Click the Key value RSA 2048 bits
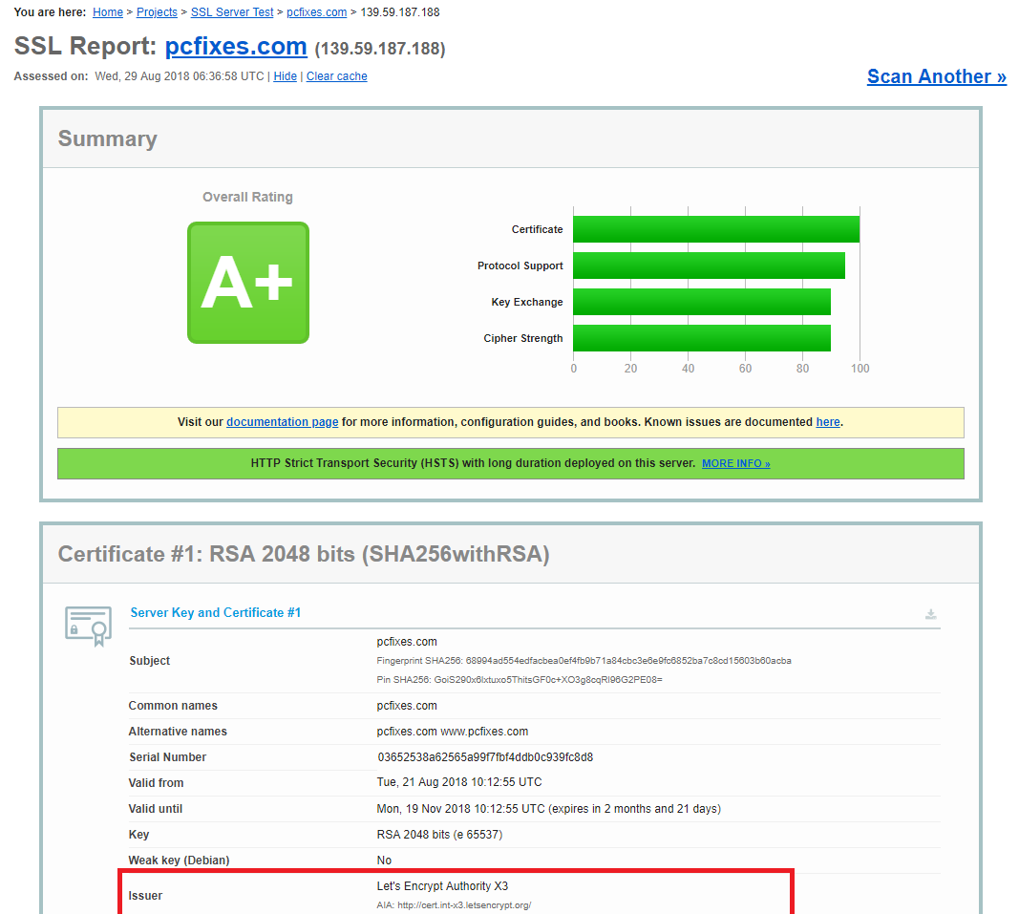Screen dimensions: 1019x914 439,835
